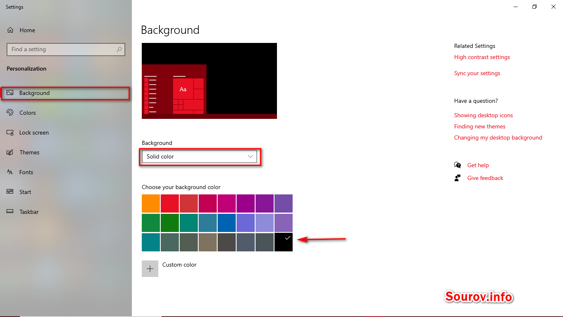
Task: Open Changing my desktop background link
Action: [498, 137]
